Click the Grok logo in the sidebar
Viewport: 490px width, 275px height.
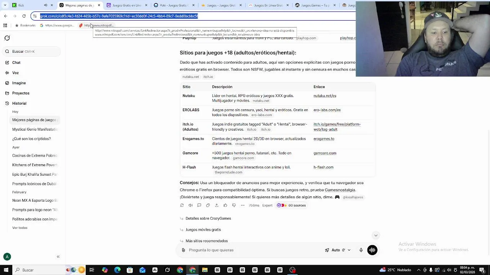pyautogui.click(x=7, y=38)
